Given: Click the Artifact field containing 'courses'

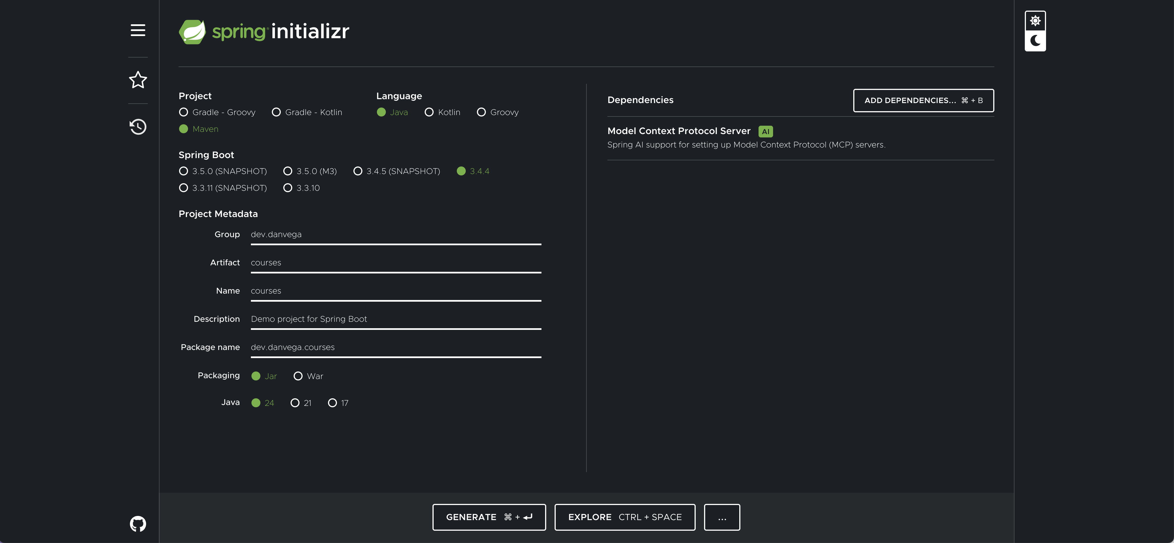Looking at the screenshot, I should [x=396, y=262].
